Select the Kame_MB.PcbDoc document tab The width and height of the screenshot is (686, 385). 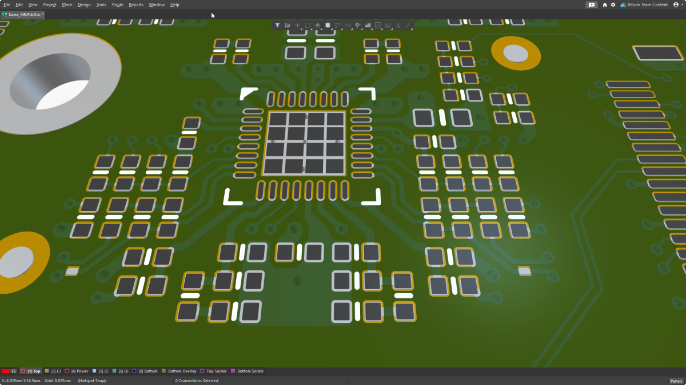tap(23, 15)
